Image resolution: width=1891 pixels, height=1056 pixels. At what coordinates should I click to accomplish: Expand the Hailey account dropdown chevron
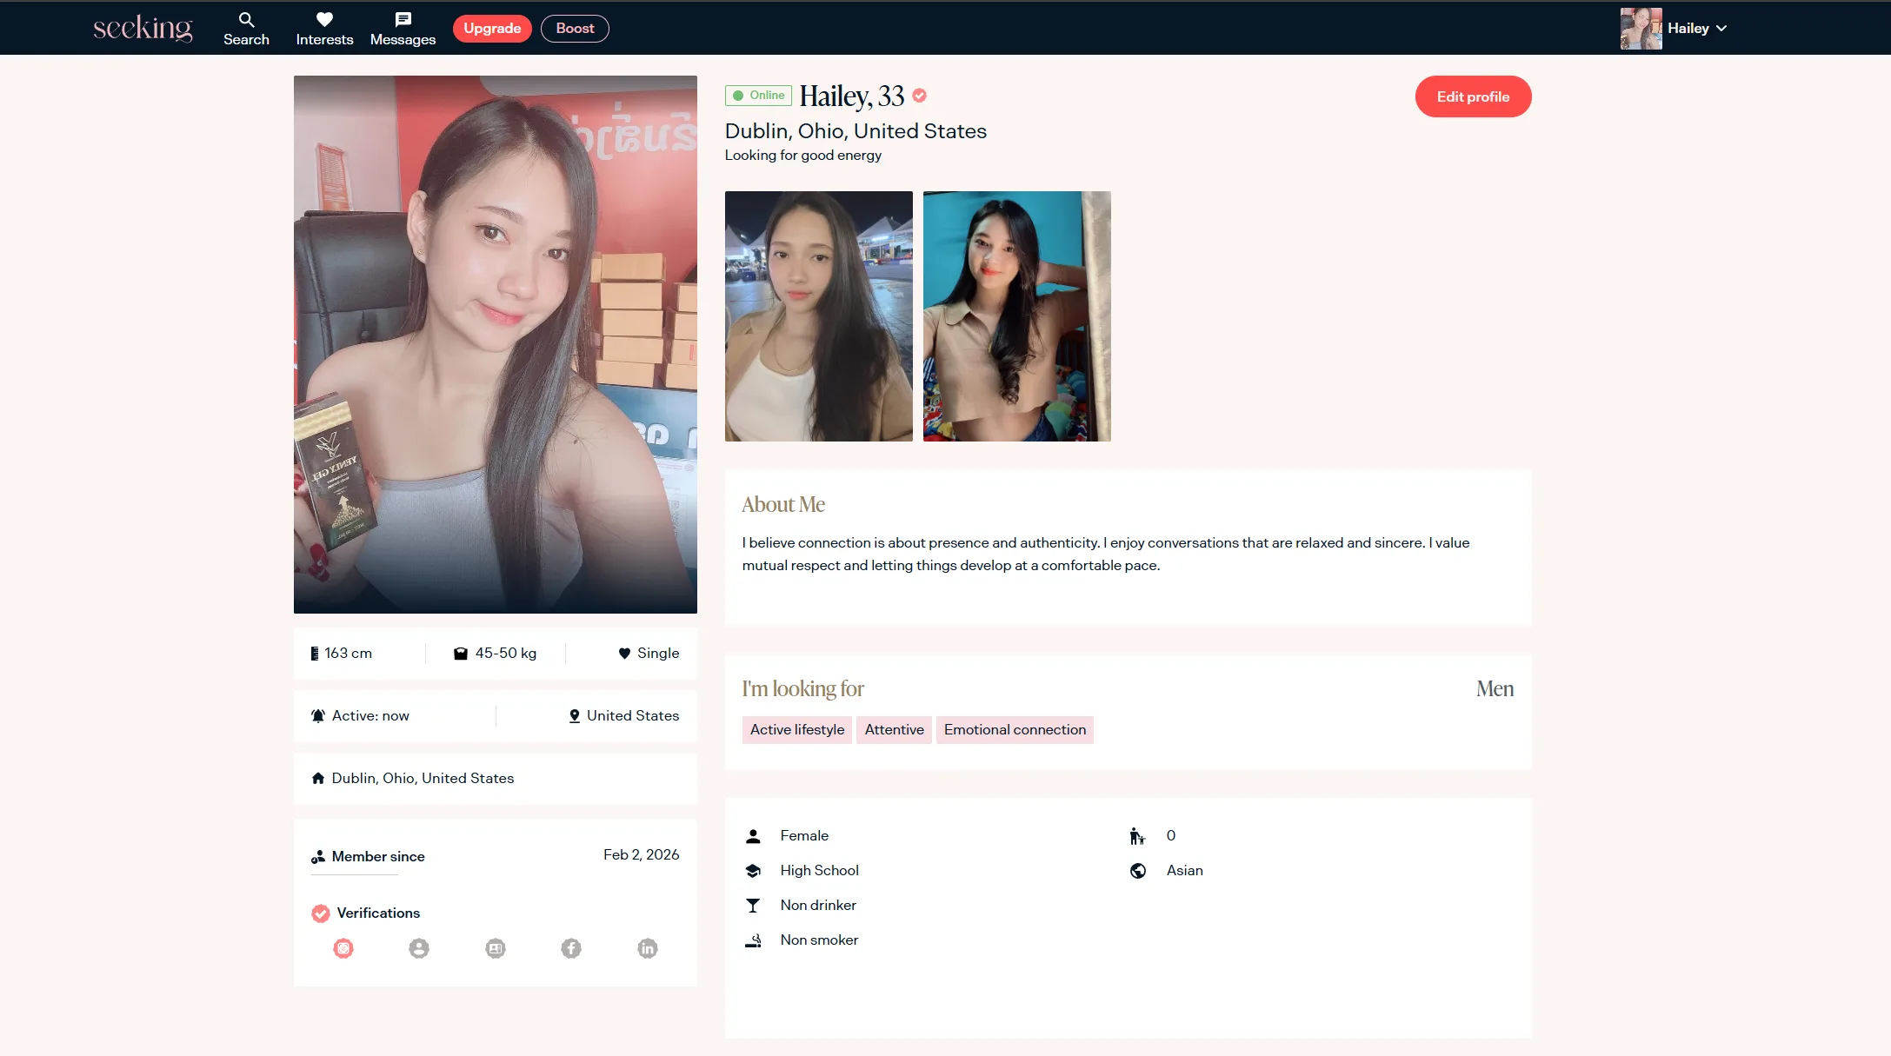[x=1721, y=29]
